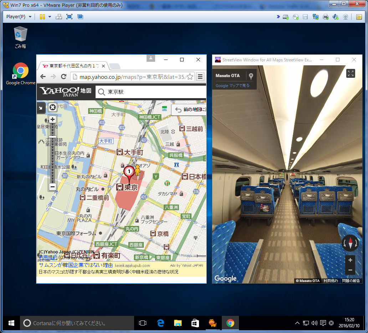368x333 pixels.
Task: Click the Yahoo! Japan 地図 logo
Action: pos(66,92)
